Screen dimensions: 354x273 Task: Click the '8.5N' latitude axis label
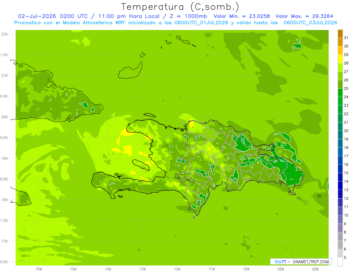[x=4, y=179]
